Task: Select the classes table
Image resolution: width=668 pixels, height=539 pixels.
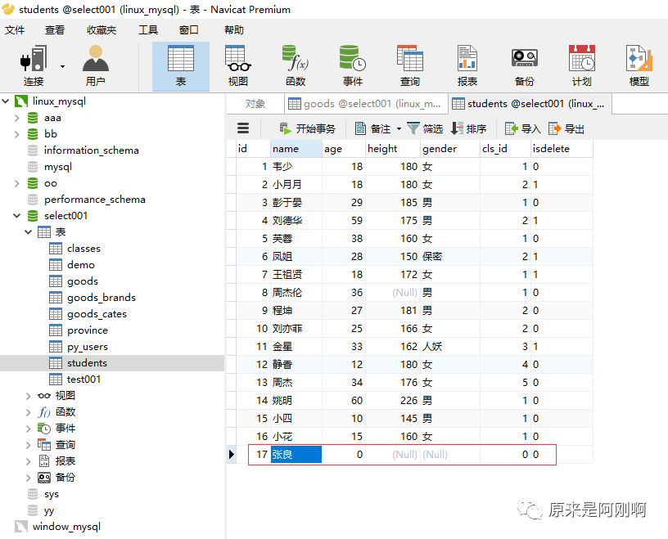Action: pos(83,249)
